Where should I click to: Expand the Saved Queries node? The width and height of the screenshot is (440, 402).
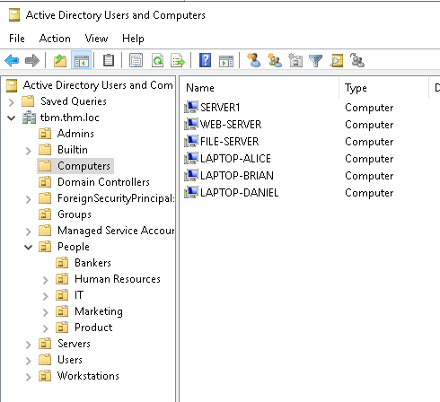click(x=12, y=102)
